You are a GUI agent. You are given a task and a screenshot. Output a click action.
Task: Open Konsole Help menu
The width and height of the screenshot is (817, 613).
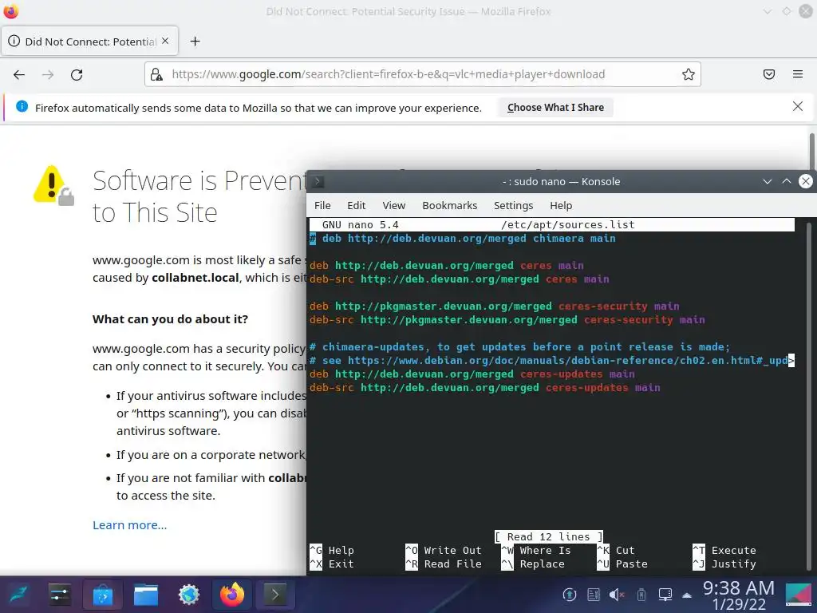tap(561, 205)
